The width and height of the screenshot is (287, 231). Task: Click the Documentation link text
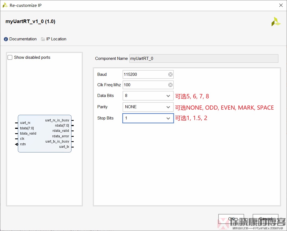[23, 39]
